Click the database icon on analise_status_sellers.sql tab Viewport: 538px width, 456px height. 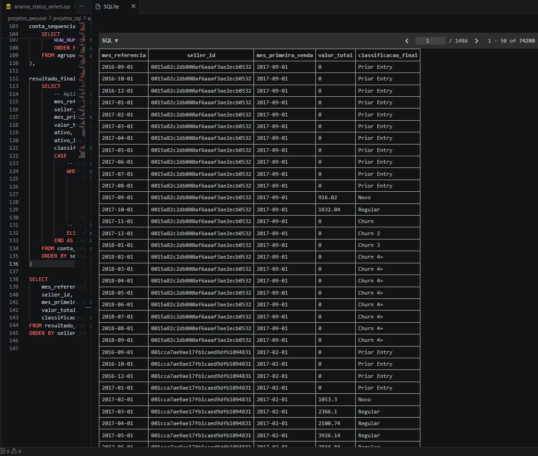click(8, 7)
